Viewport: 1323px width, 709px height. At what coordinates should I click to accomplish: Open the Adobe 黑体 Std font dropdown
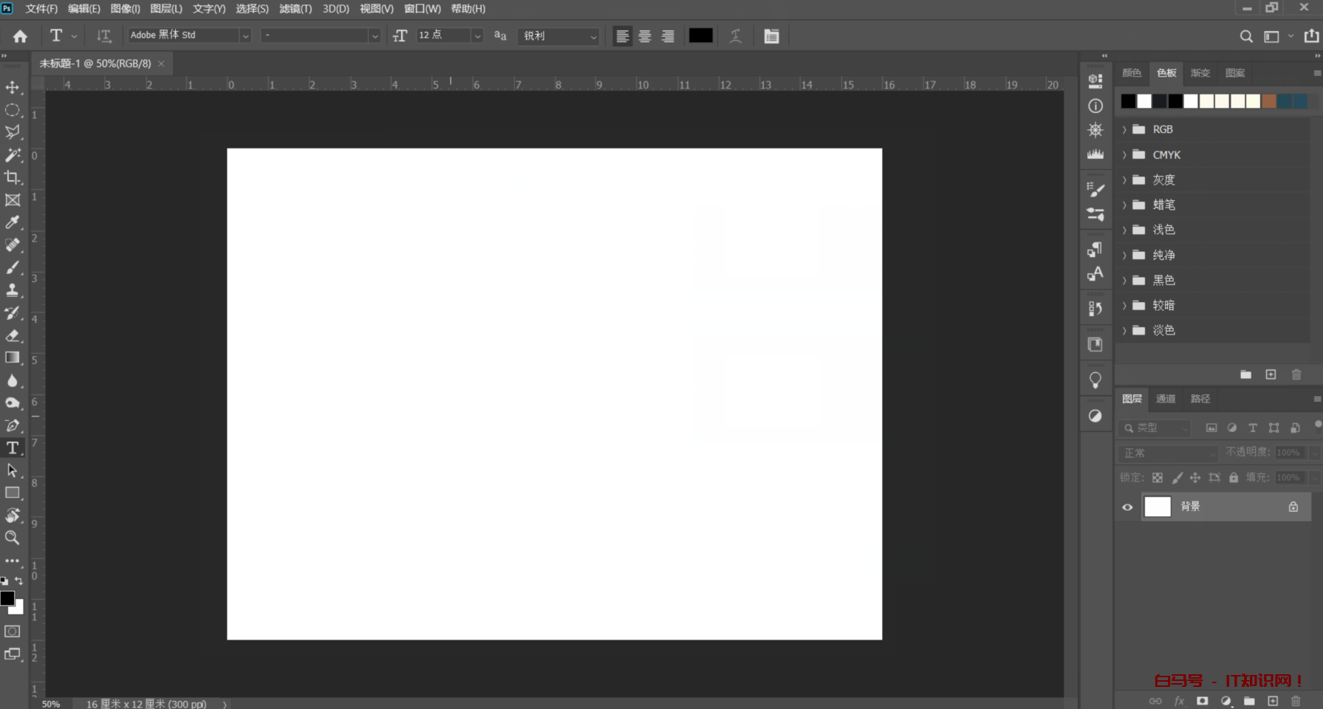pyautogui.click(x=245, y=35)
